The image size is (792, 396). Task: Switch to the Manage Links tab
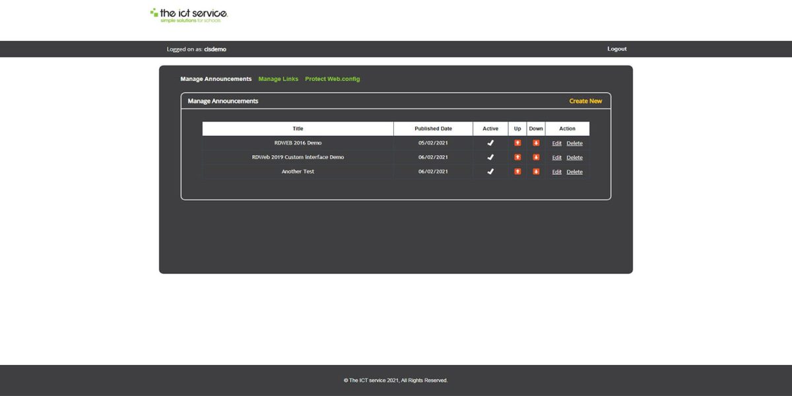(x=278, y=79)
